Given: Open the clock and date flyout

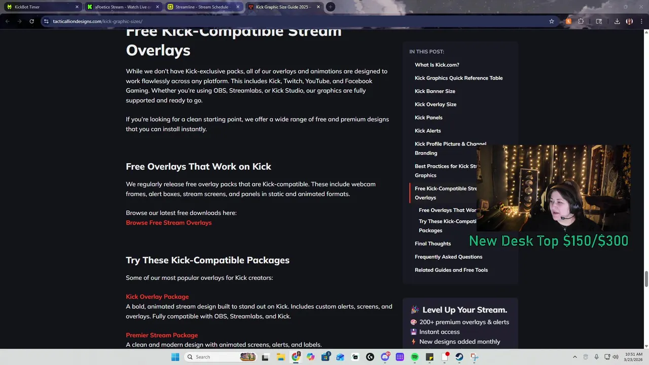Looking at the screenshot, I should pos(634,357).
